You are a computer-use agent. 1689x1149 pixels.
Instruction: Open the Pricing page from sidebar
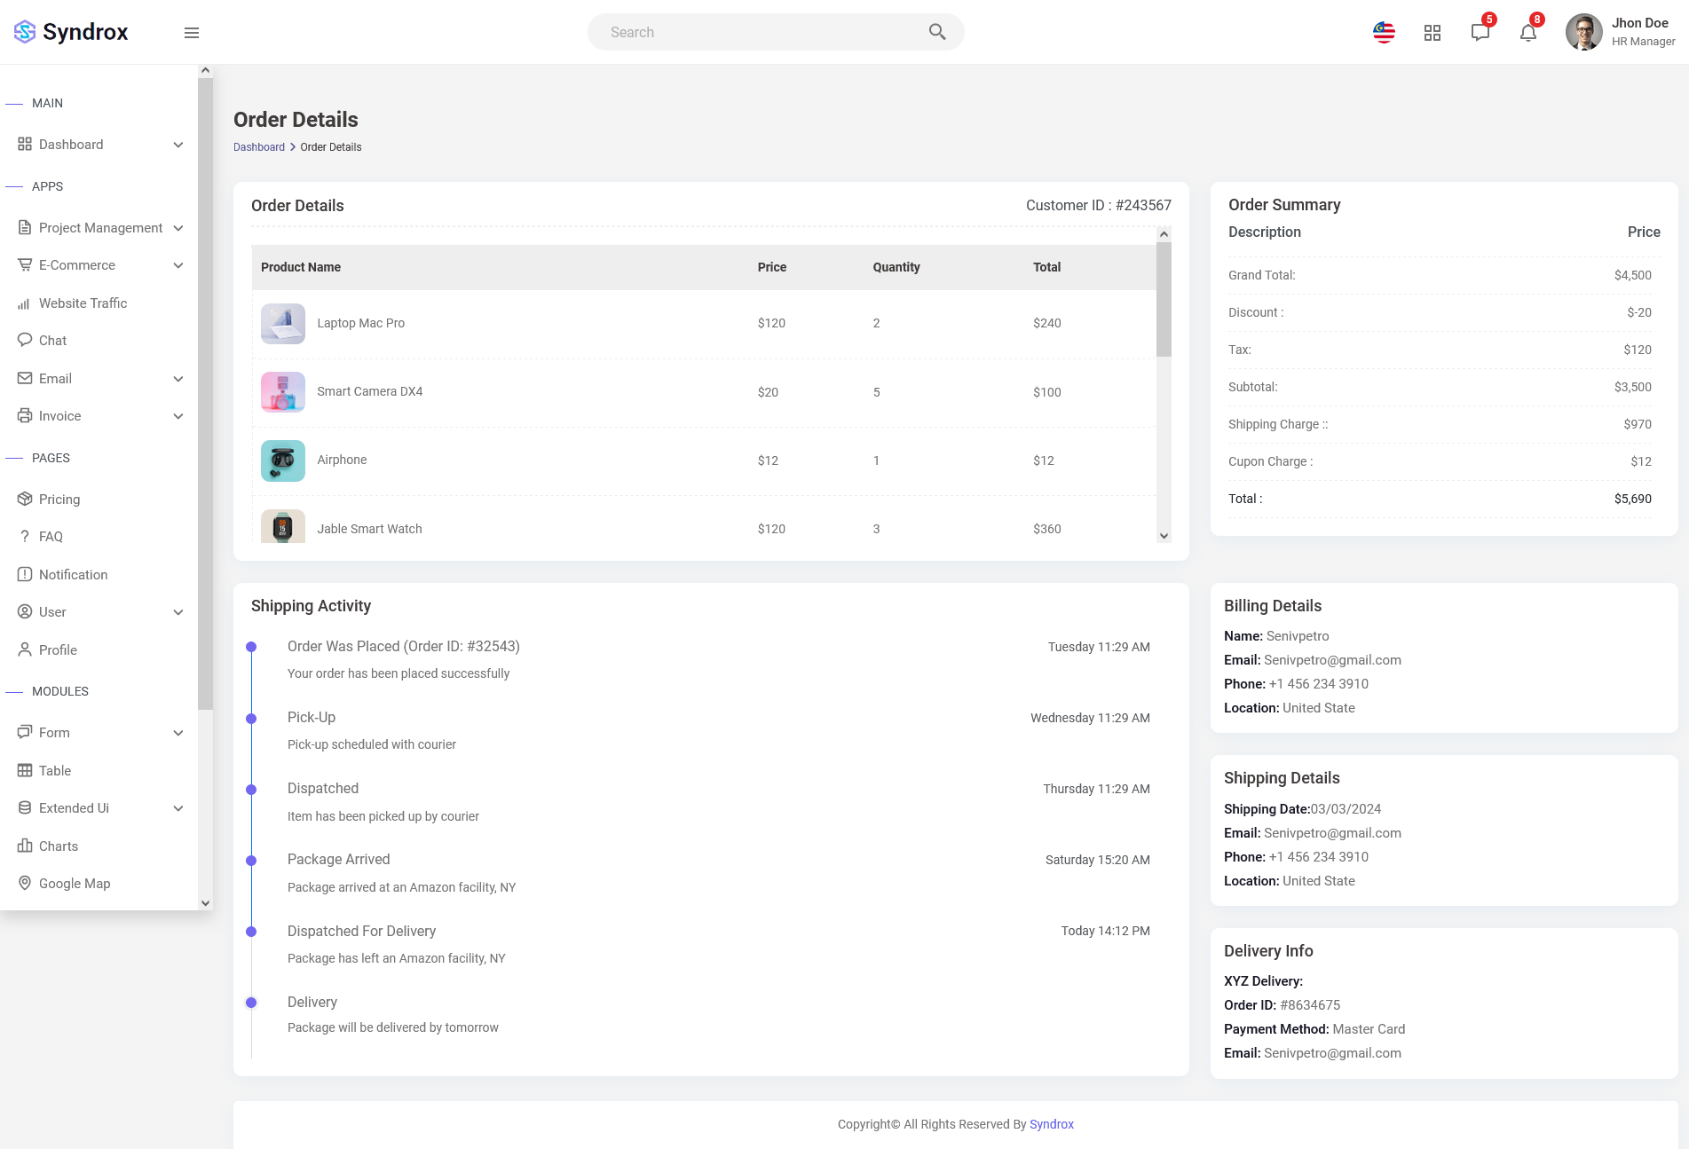(59, 500)
